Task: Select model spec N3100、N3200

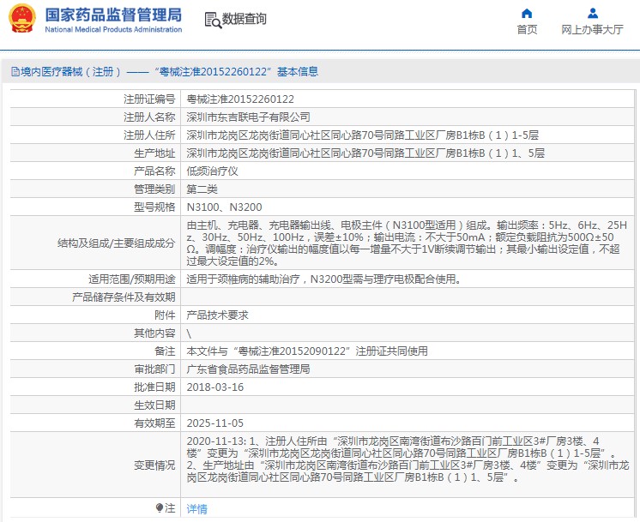Action: click(224, 207)
